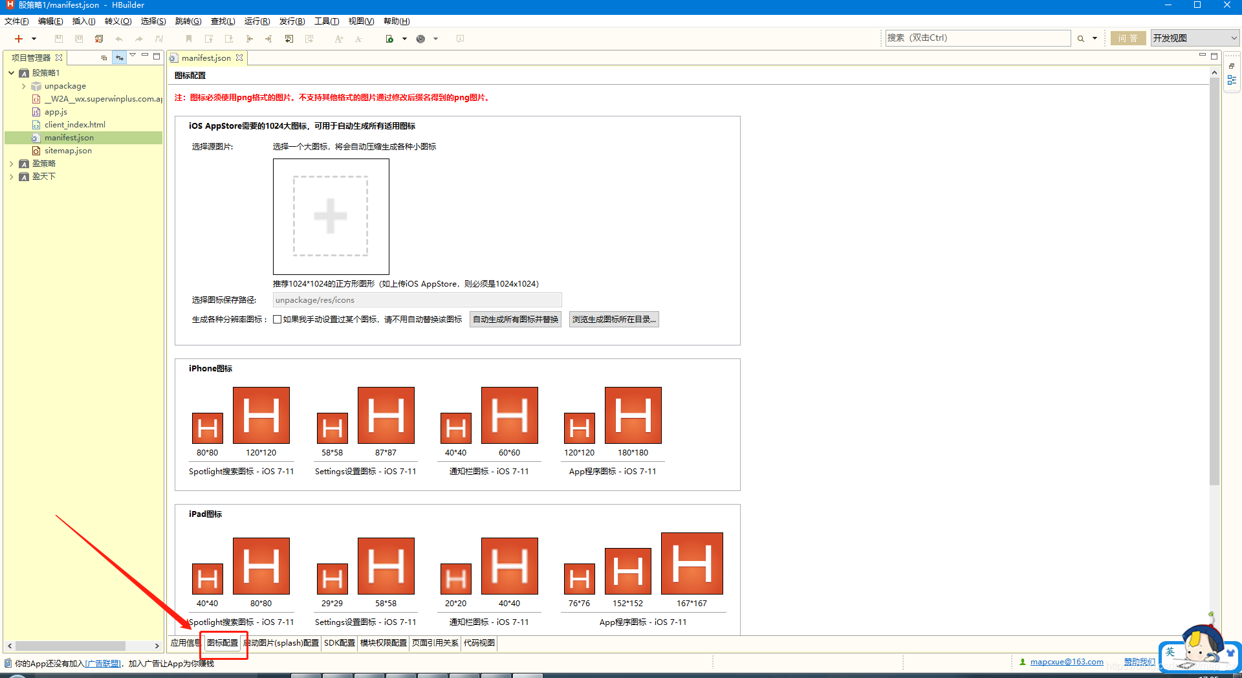Open 编辑(E) menu

pyautogui.click(x=50, y=21)
